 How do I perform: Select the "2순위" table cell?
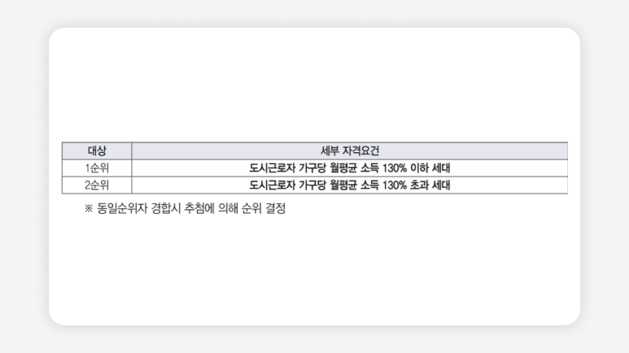pos(97,185)
